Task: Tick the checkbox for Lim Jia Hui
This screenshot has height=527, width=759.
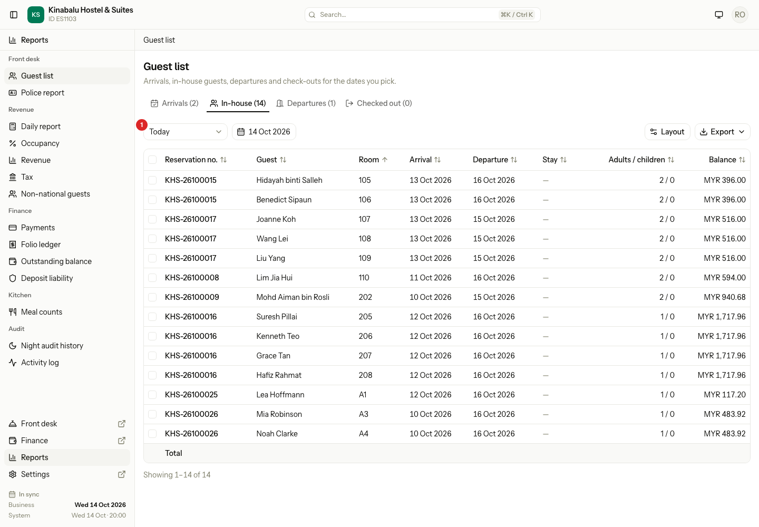Action: click(x=152, y=278)
